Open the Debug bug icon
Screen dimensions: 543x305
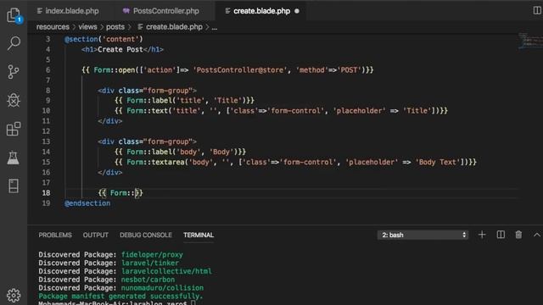[x=14, y=100]
